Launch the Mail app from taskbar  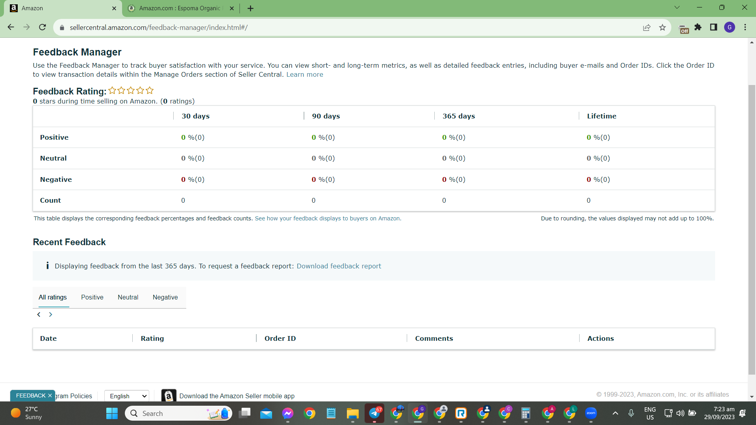click(266, 413)
